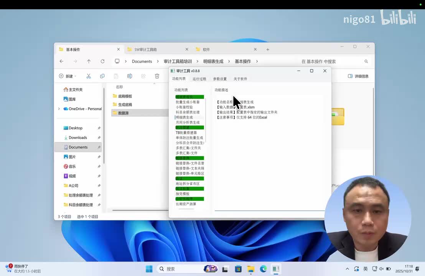Select 长期资产测算 in function list
The height and width of the screenshot is (276, 425).
click(x=186, y=204)
